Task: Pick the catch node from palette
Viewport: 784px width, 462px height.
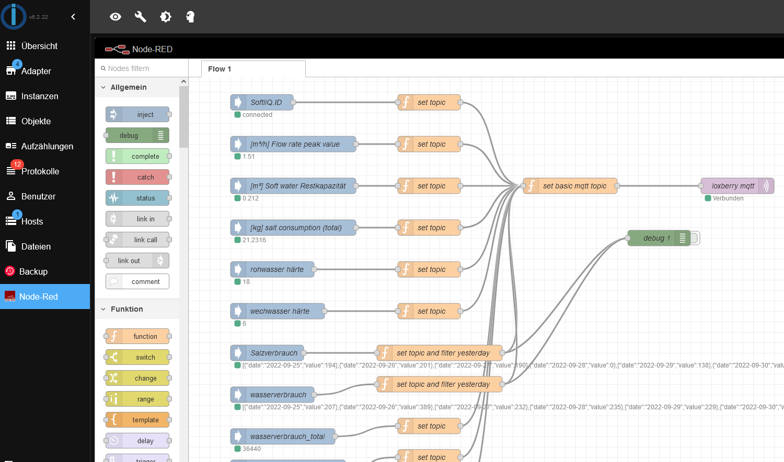Action: click(x=138, y=177)
